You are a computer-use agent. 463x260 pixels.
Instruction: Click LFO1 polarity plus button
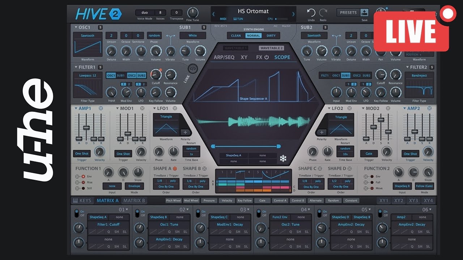point(184,133)
